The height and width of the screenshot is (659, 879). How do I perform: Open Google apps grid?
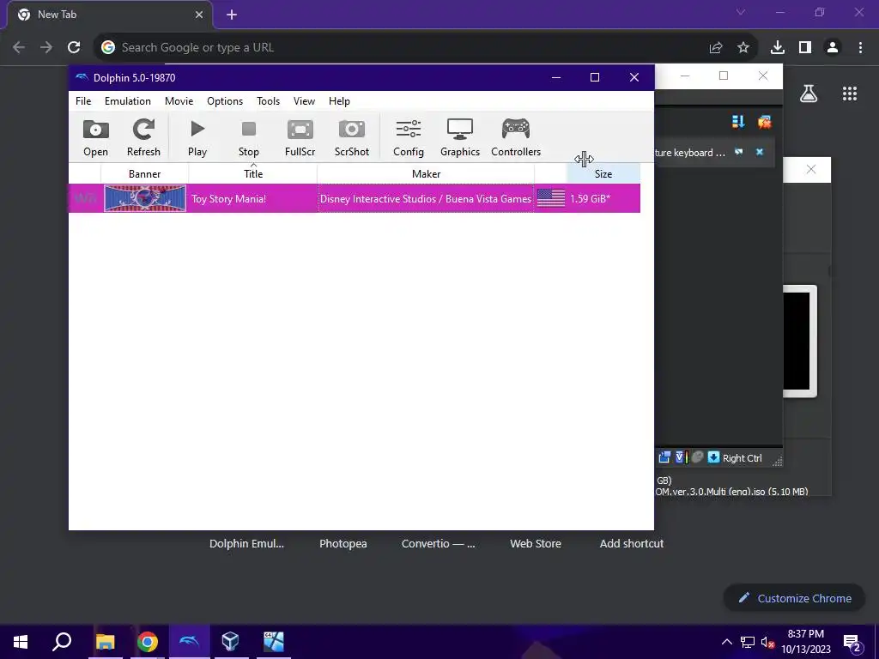850,94
